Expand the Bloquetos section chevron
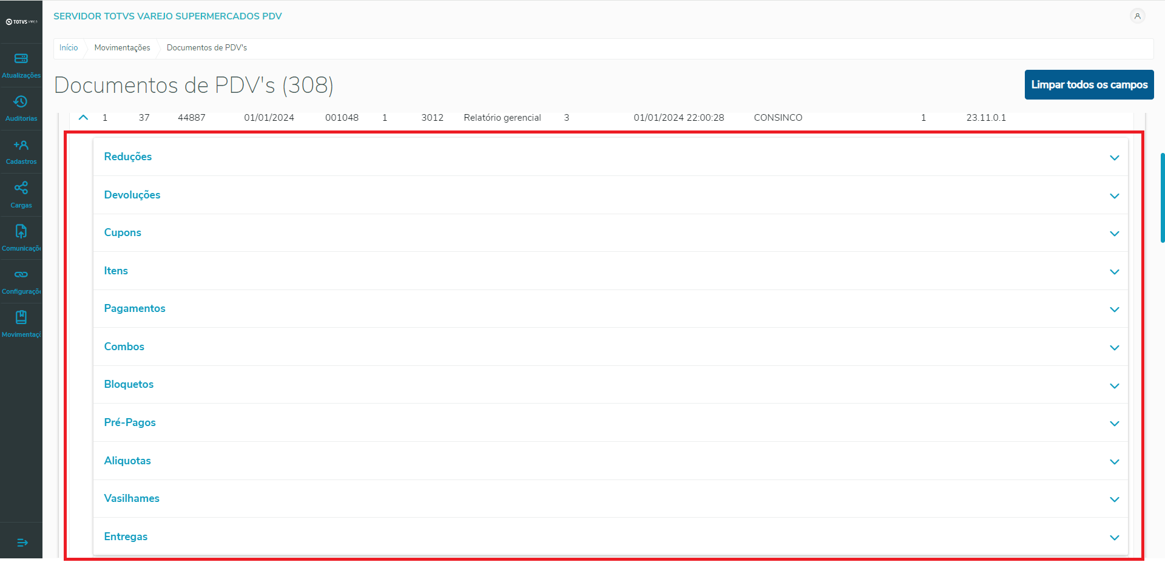Image resolution: width=1165 pixels, height=562 pixels. 1115,386
